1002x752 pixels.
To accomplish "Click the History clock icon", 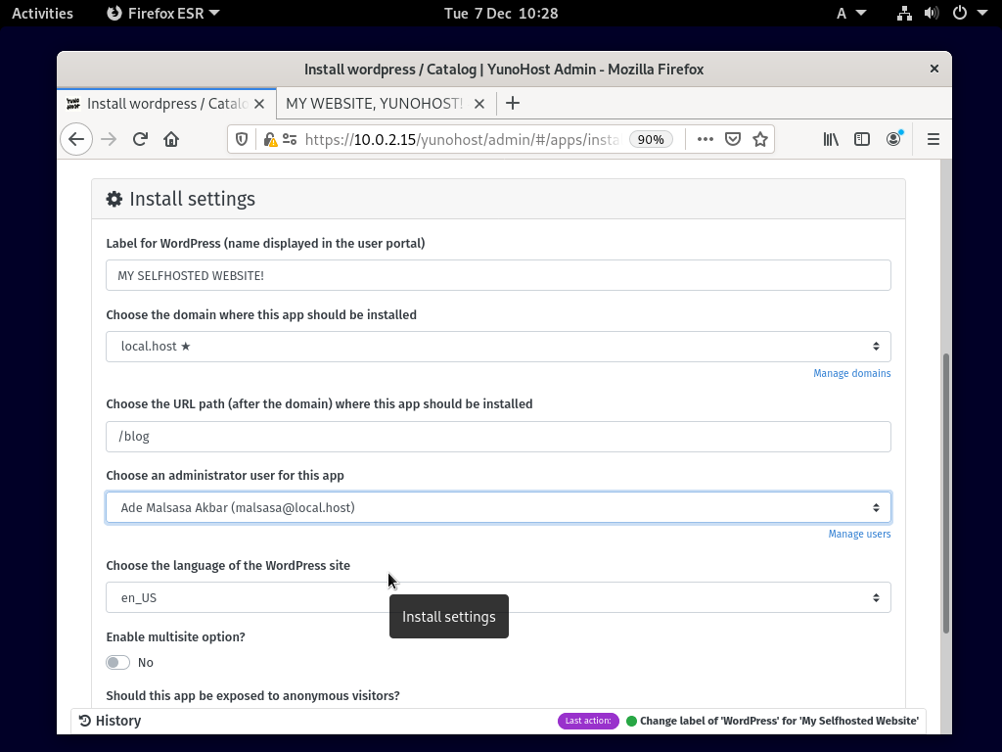I will click(85, 721).
